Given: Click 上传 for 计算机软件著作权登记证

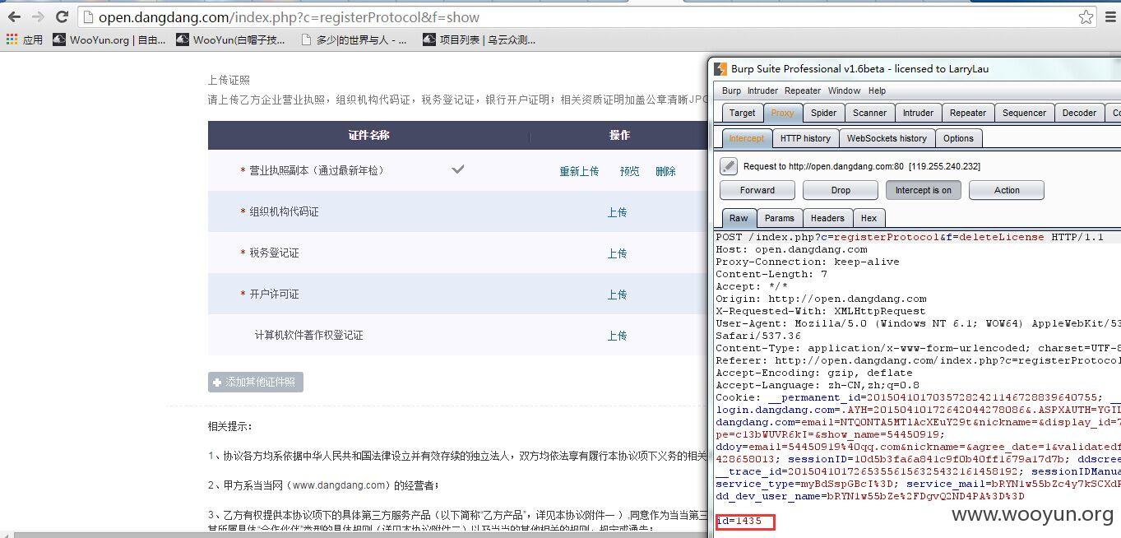Looking at the screenshot, I should [618, 336].
